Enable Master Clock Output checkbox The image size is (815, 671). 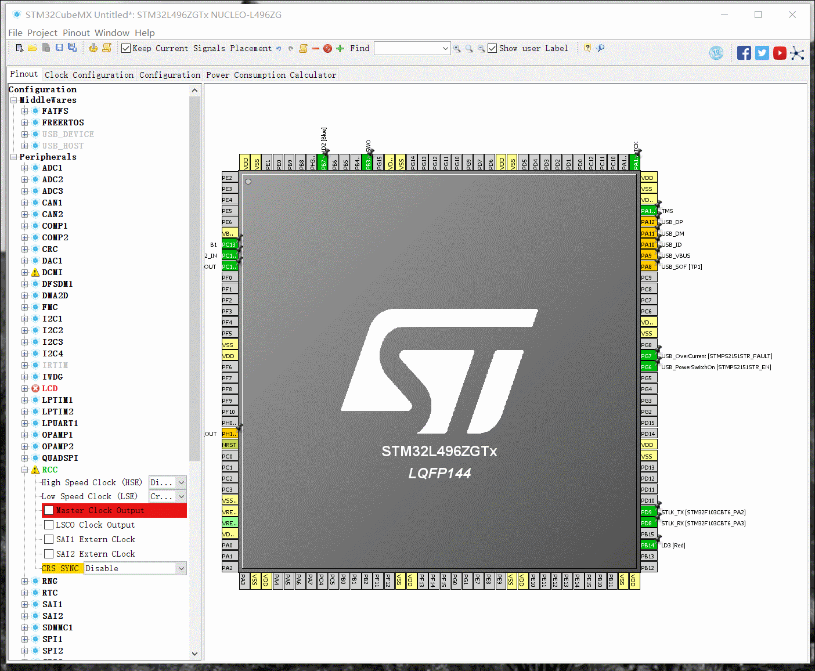pyautogui.click(x=49, y=510)
